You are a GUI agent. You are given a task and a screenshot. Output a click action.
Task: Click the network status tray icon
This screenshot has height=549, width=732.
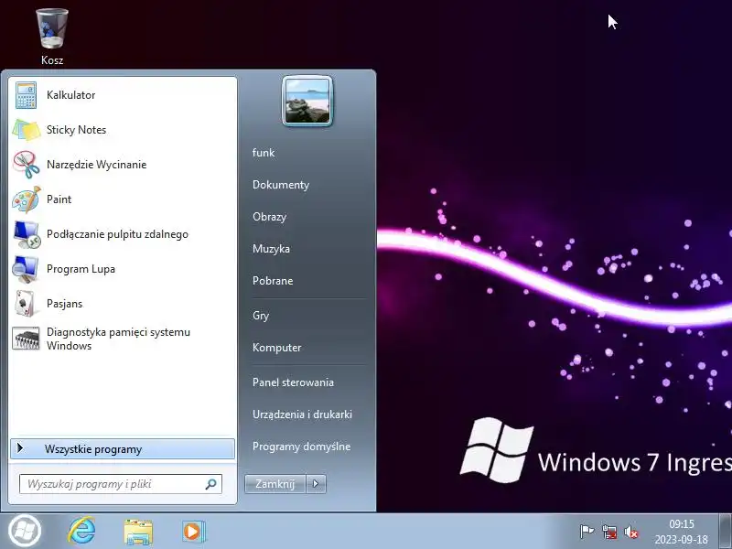[x=609, y=532]
